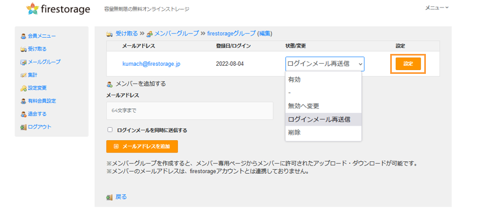Enable ログインメールを同時に送信する checkbox
The width and height of the screenshot is (481, 213).
[110, 130]
